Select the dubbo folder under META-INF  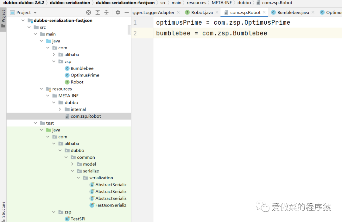tap(71, 102)
